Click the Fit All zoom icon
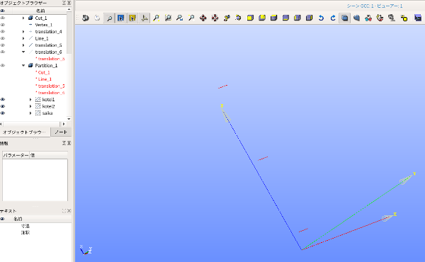425x262 pixels. (156, 18)
